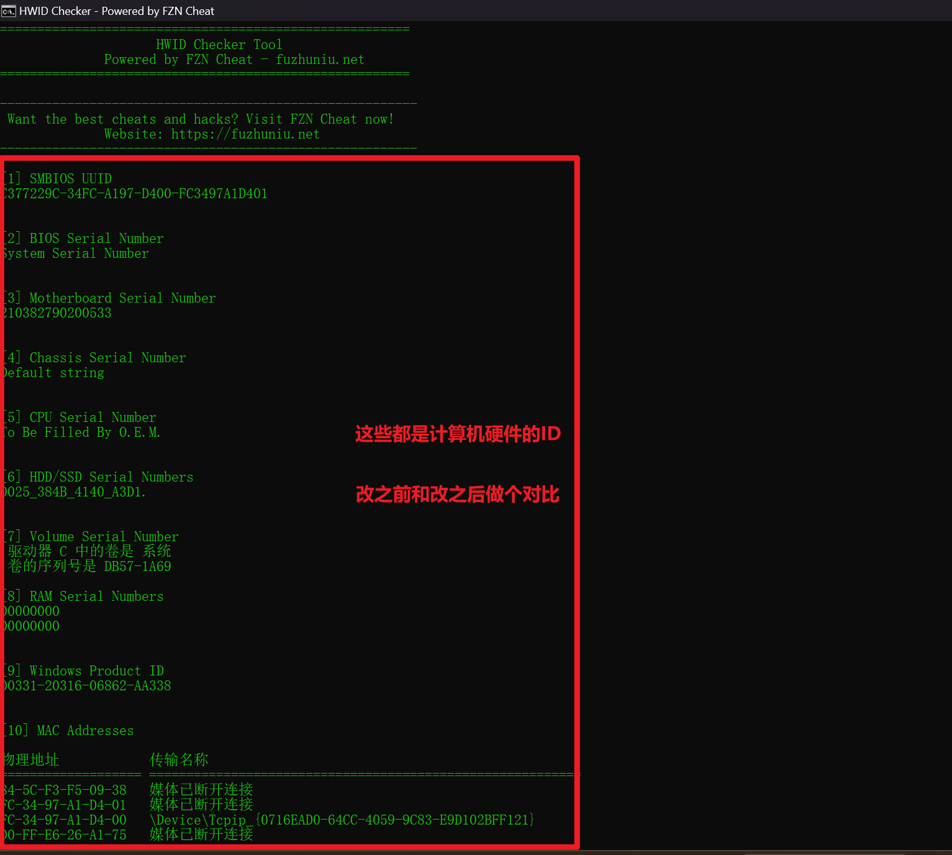Select the disk serial '0025_384B_4140_A3D1.'

(73, 492)
